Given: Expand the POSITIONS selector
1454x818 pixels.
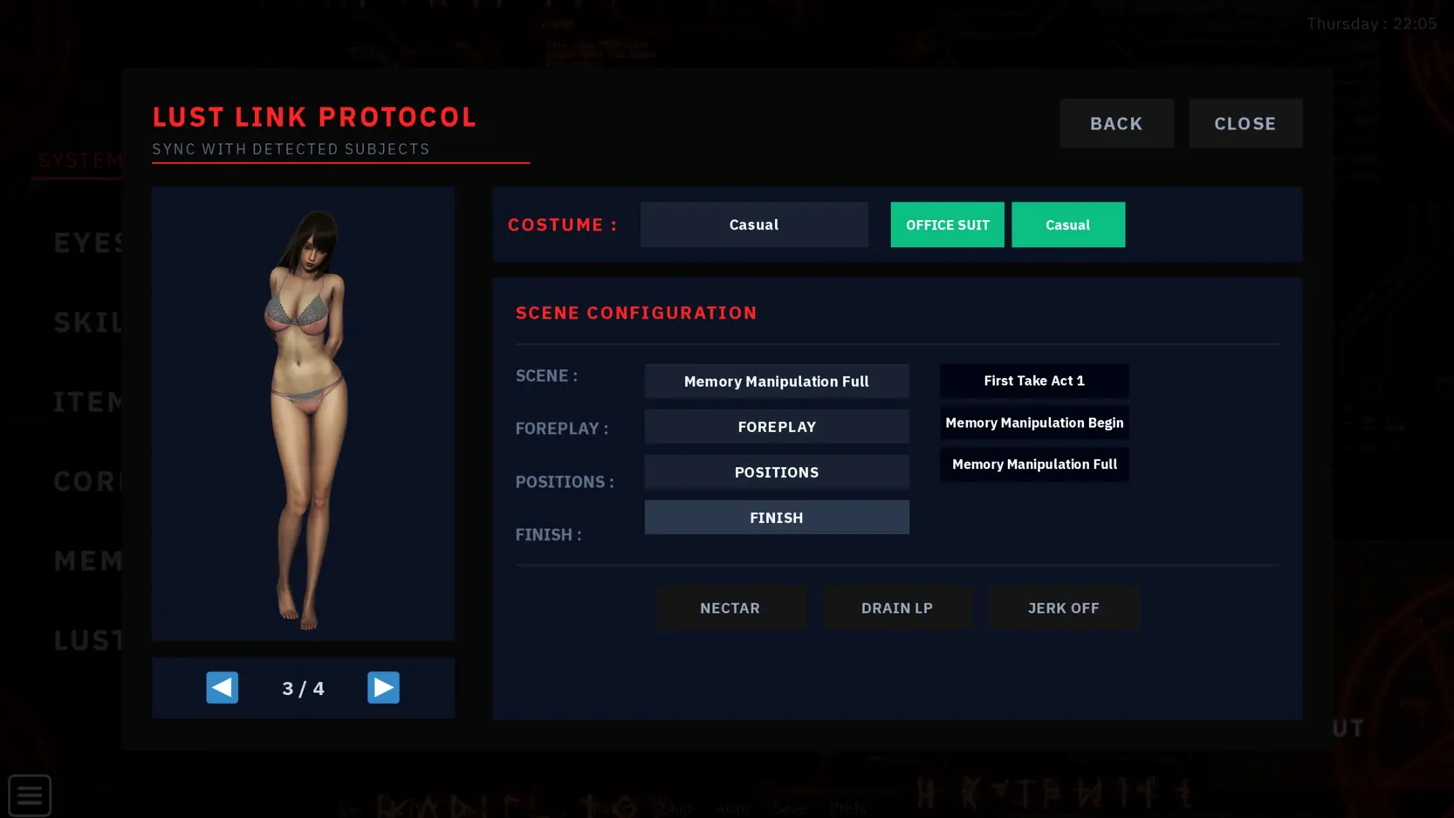Looking at the screenshot, I should 776,471.
